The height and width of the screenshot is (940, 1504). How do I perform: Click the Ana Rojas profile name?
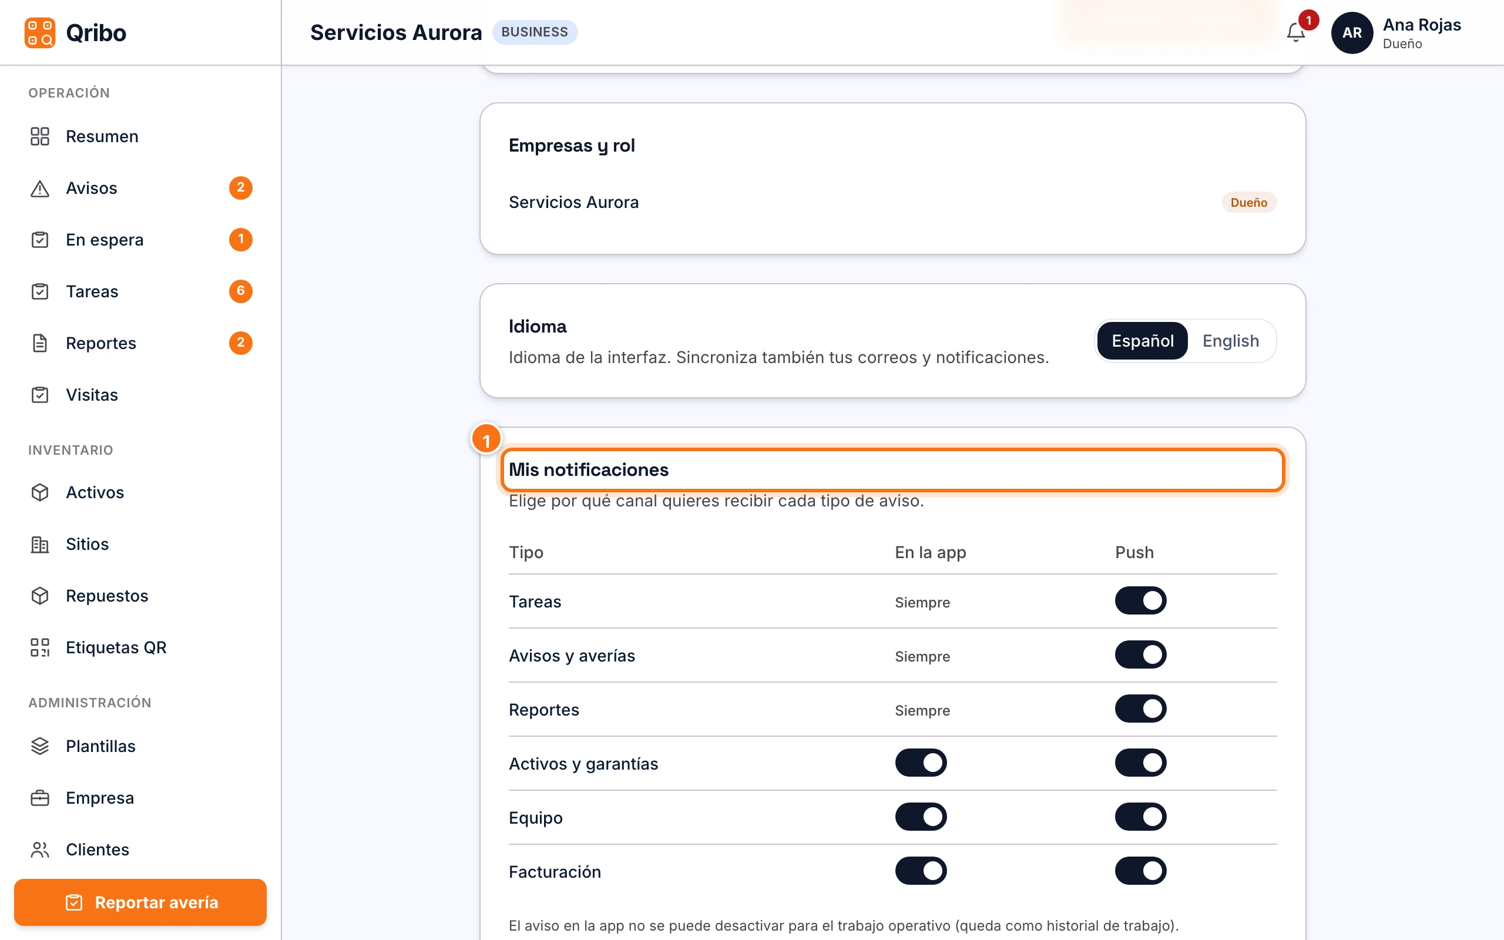tap(1421, 25)
